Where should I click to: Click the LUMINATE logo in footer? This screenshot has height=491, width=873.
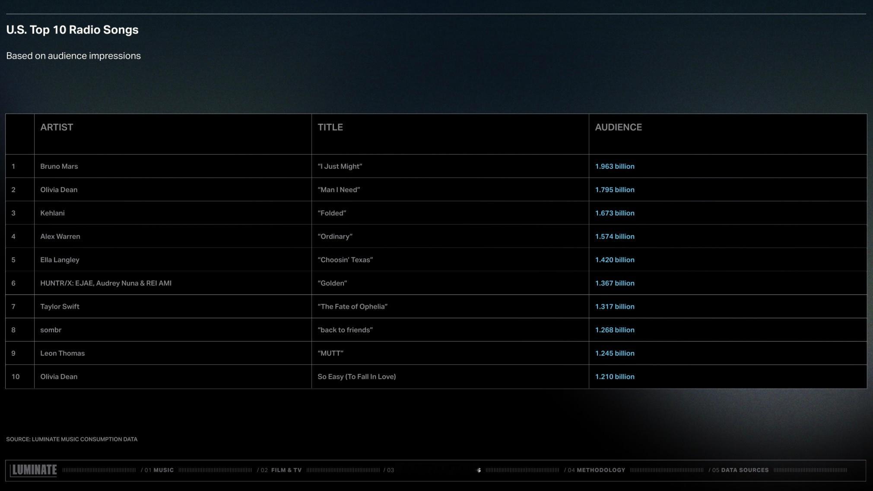point(34,470)
